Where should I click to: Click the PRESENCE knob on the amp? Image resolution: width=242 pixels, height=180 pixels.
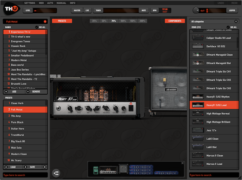[106, 108]
